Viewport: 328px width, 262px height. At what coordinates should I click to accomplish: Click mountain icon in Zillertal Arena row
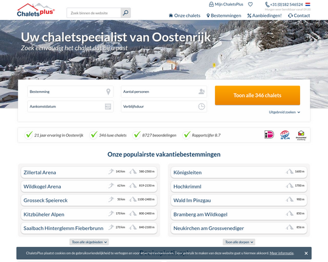tap(133, 172)
